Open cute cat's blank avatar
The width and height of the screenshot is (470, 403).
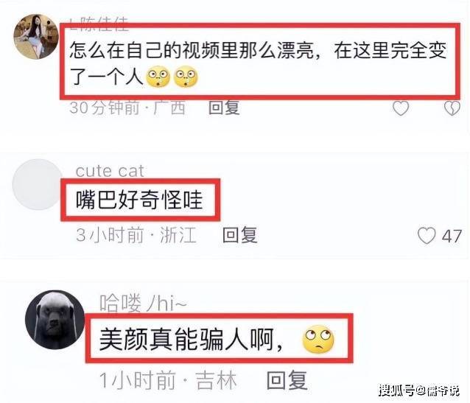point(38,184)
